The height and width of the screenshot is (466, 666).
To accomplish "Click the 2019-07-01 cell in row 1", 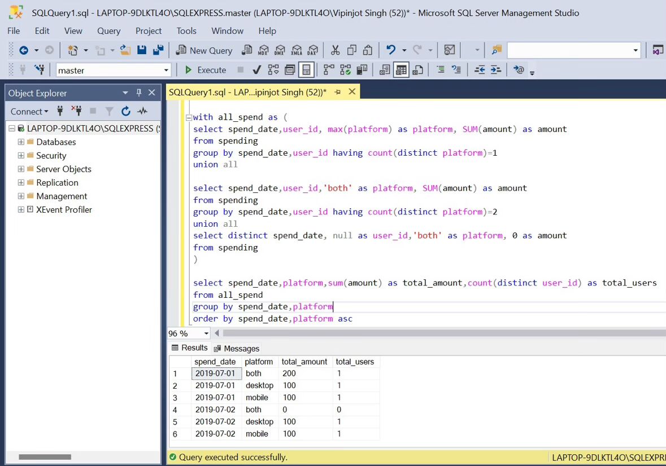I will point(215,373).
